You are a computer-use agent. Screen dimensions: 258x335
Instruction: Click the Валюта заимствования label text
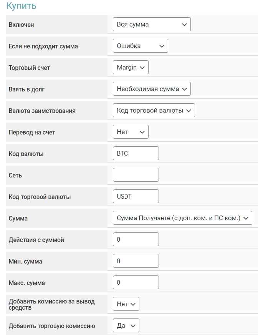[42, 111]
